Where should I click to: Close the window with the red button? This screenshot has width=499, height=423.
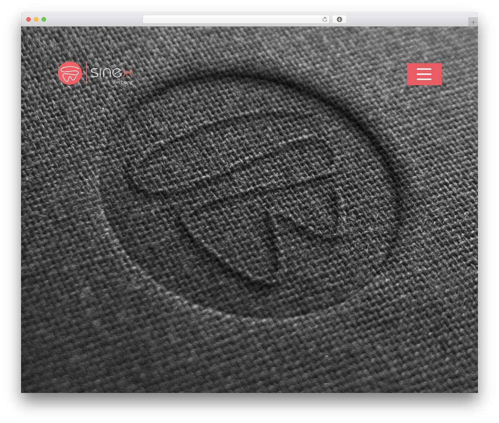pos(28,20)
